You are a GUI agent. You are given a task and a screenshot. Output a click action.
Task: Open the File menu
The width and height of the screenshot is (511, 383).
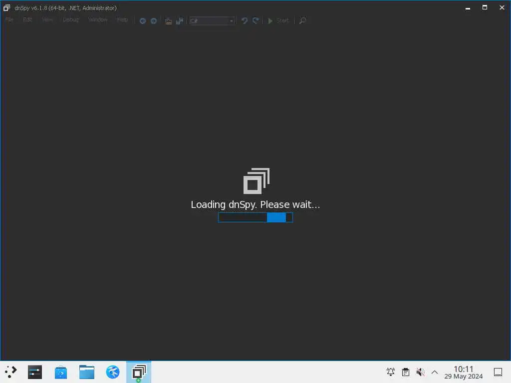point(9,19)
